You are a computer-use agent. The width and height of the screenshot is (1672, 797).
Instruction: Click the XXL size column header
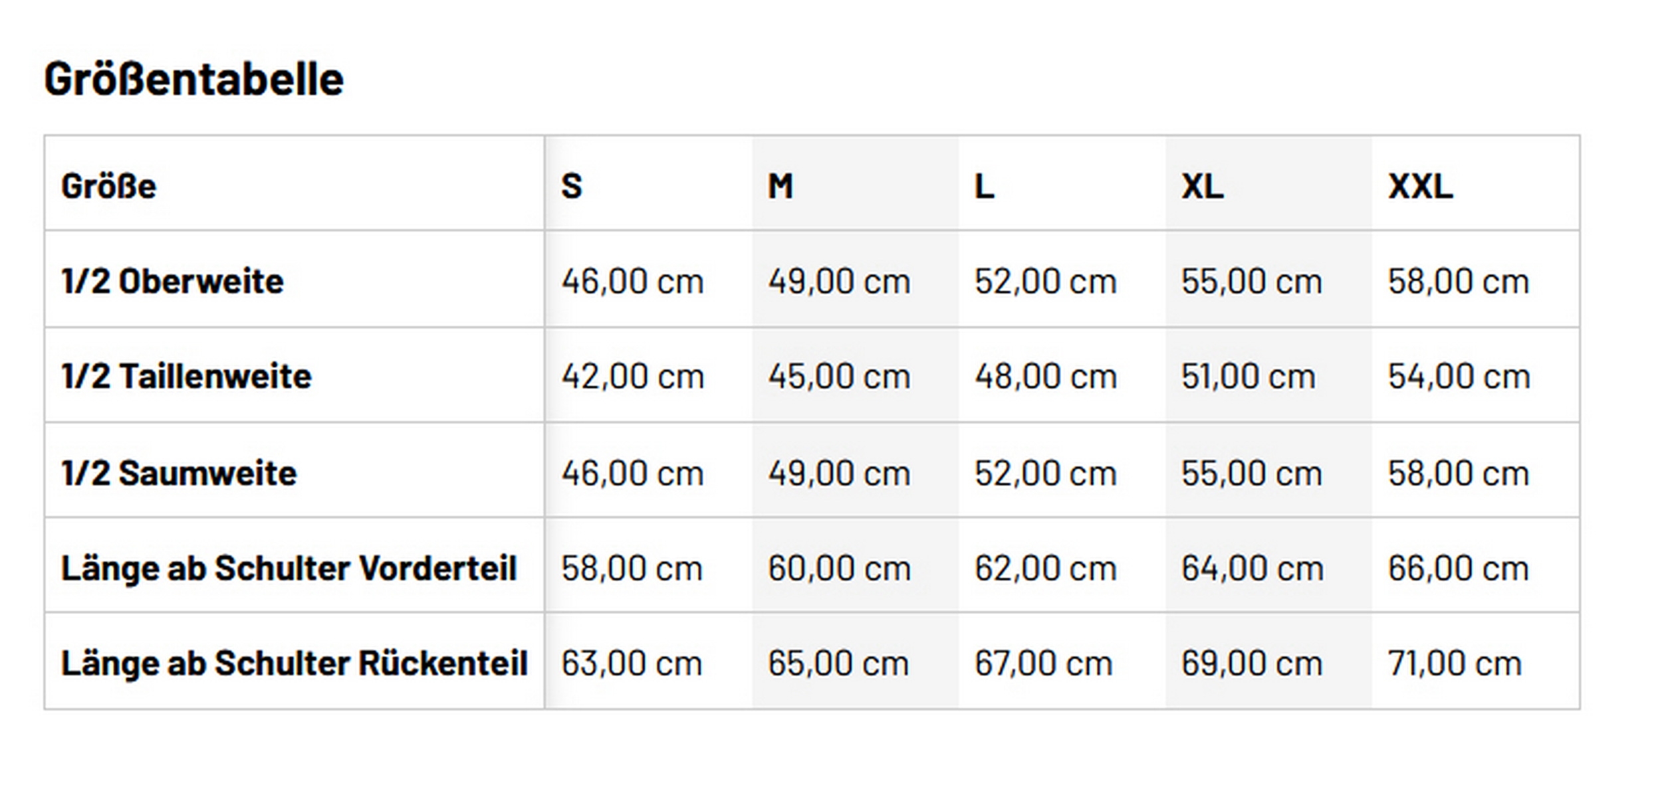click(x=1421, y=186)
